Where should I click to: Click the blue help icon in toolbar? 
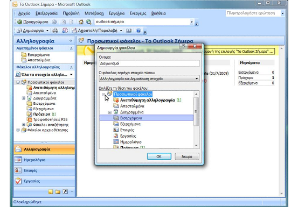tap(138, 31)
